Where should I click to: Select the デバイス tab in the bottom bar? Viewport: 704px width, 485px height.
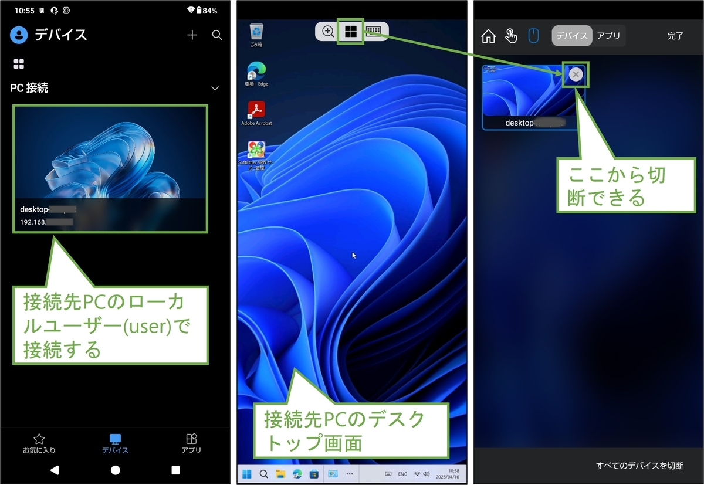click(116, 444)
